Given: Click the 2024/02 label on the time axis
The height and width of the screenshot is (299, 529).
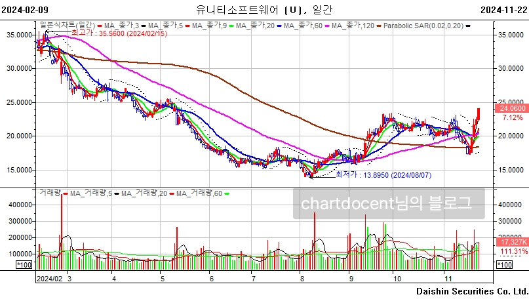Looking at the screenshot, I should (50, 279).
